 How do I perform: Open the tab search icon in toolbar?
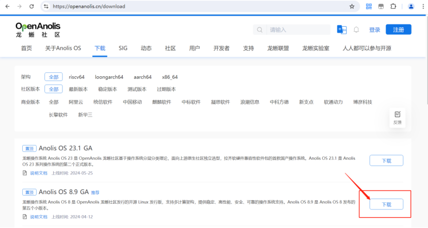(381, 6)
